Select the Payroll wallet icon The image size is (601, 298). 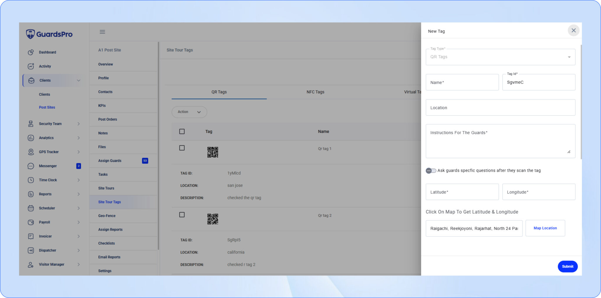click(x=31, y=222)
